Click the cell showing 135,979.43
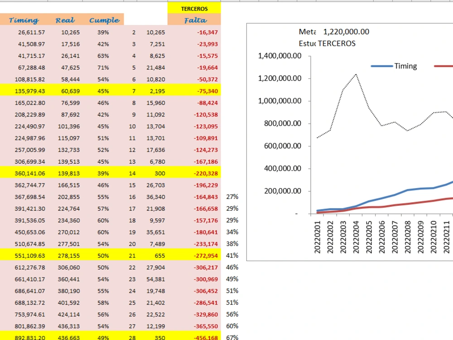 [x=30, y=91]
